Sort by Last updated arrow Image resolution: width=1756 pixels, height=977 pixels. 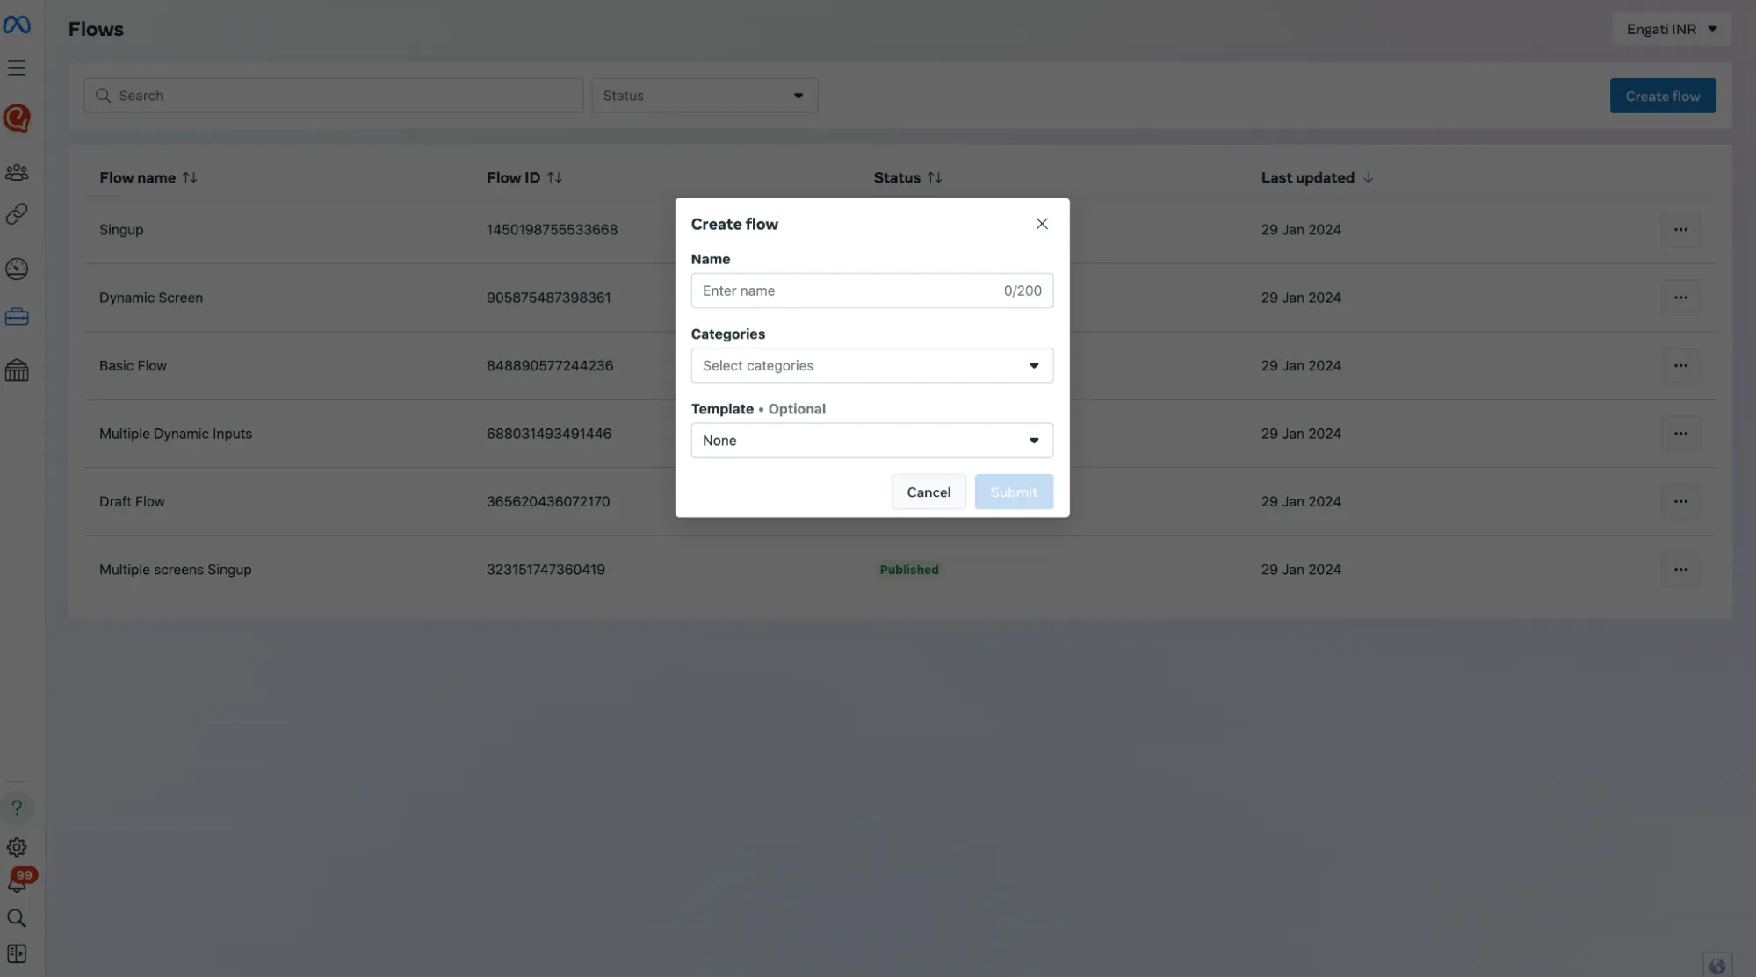[1369, 177]
